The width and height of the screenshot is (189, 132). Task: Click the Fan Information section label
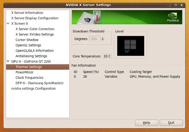tap(84, 65)
